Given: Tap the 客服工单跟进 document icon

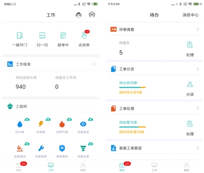Looking at the screenshot, I should pyautogui.click(x=114, y=148).
